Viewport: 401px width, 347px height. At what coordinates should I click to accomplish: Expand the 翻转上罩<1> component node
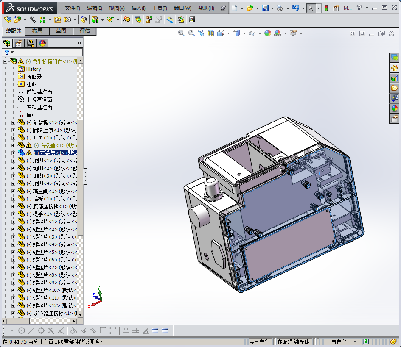(13, 130)
